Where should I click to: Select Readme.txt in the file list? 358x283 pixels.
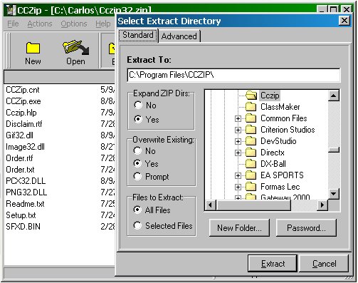pyautogui.click(x=25, y=204)
